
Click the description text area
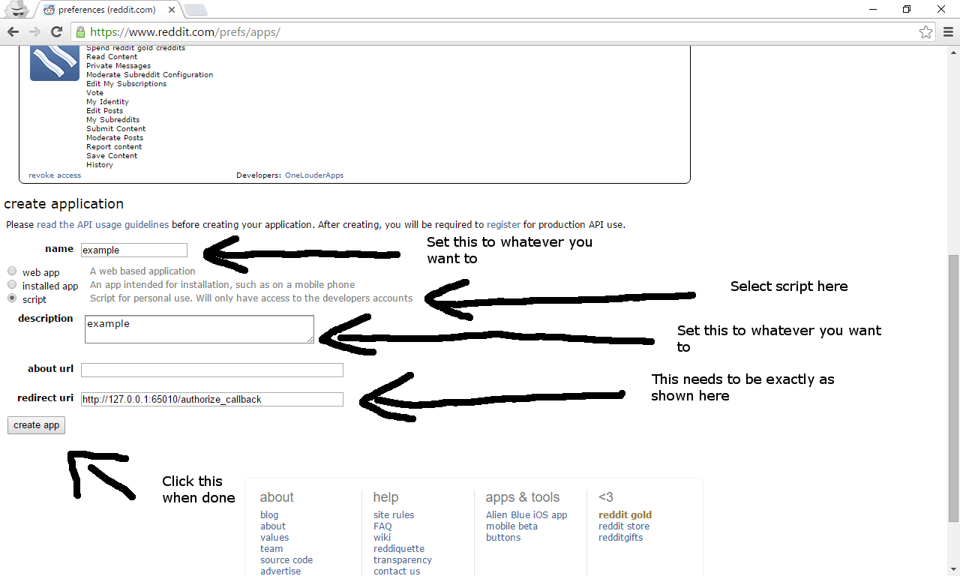click(x=199, y=329)
